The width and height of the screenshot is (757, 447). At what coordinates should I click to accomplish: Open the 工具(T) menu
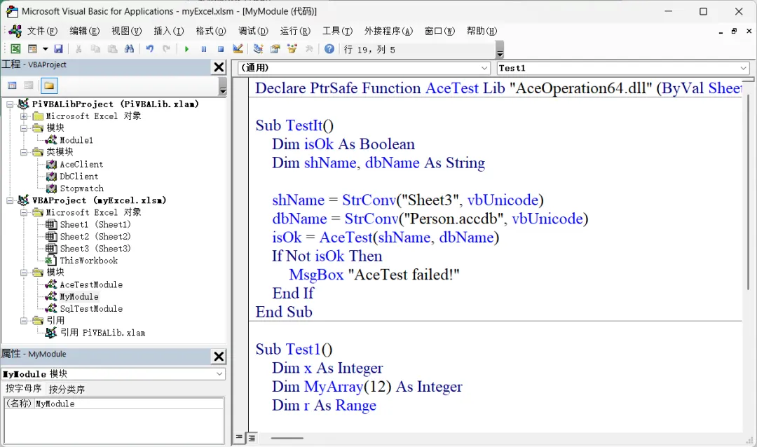337,31
